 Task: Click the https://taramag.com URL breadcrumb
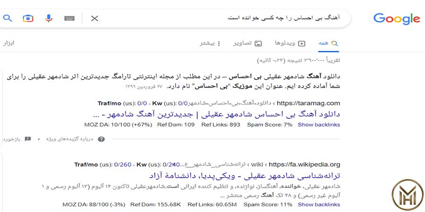click(308, 103)
